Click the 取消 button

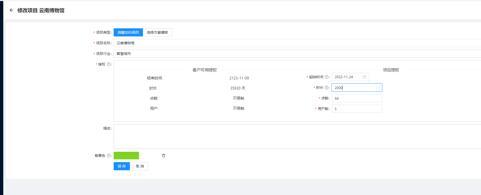point(140,166)
